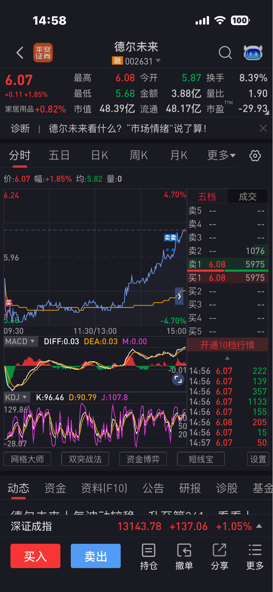
Task: Tap the 卖卖 marker on chart
Action: coord(170,238)
